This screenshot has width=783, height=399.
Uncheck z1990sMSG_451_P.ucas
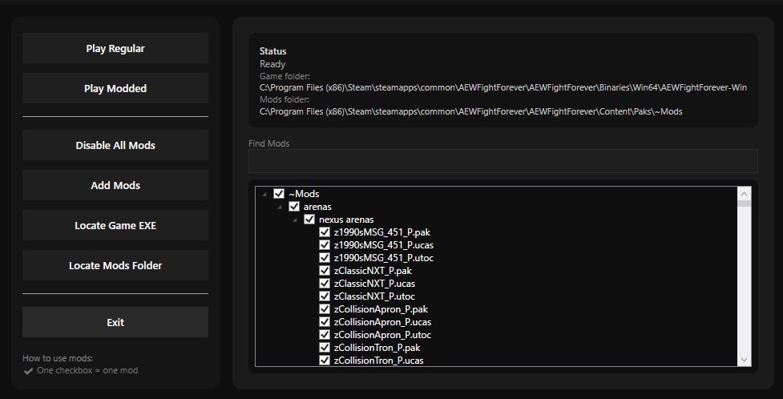[x=325, y=244]
